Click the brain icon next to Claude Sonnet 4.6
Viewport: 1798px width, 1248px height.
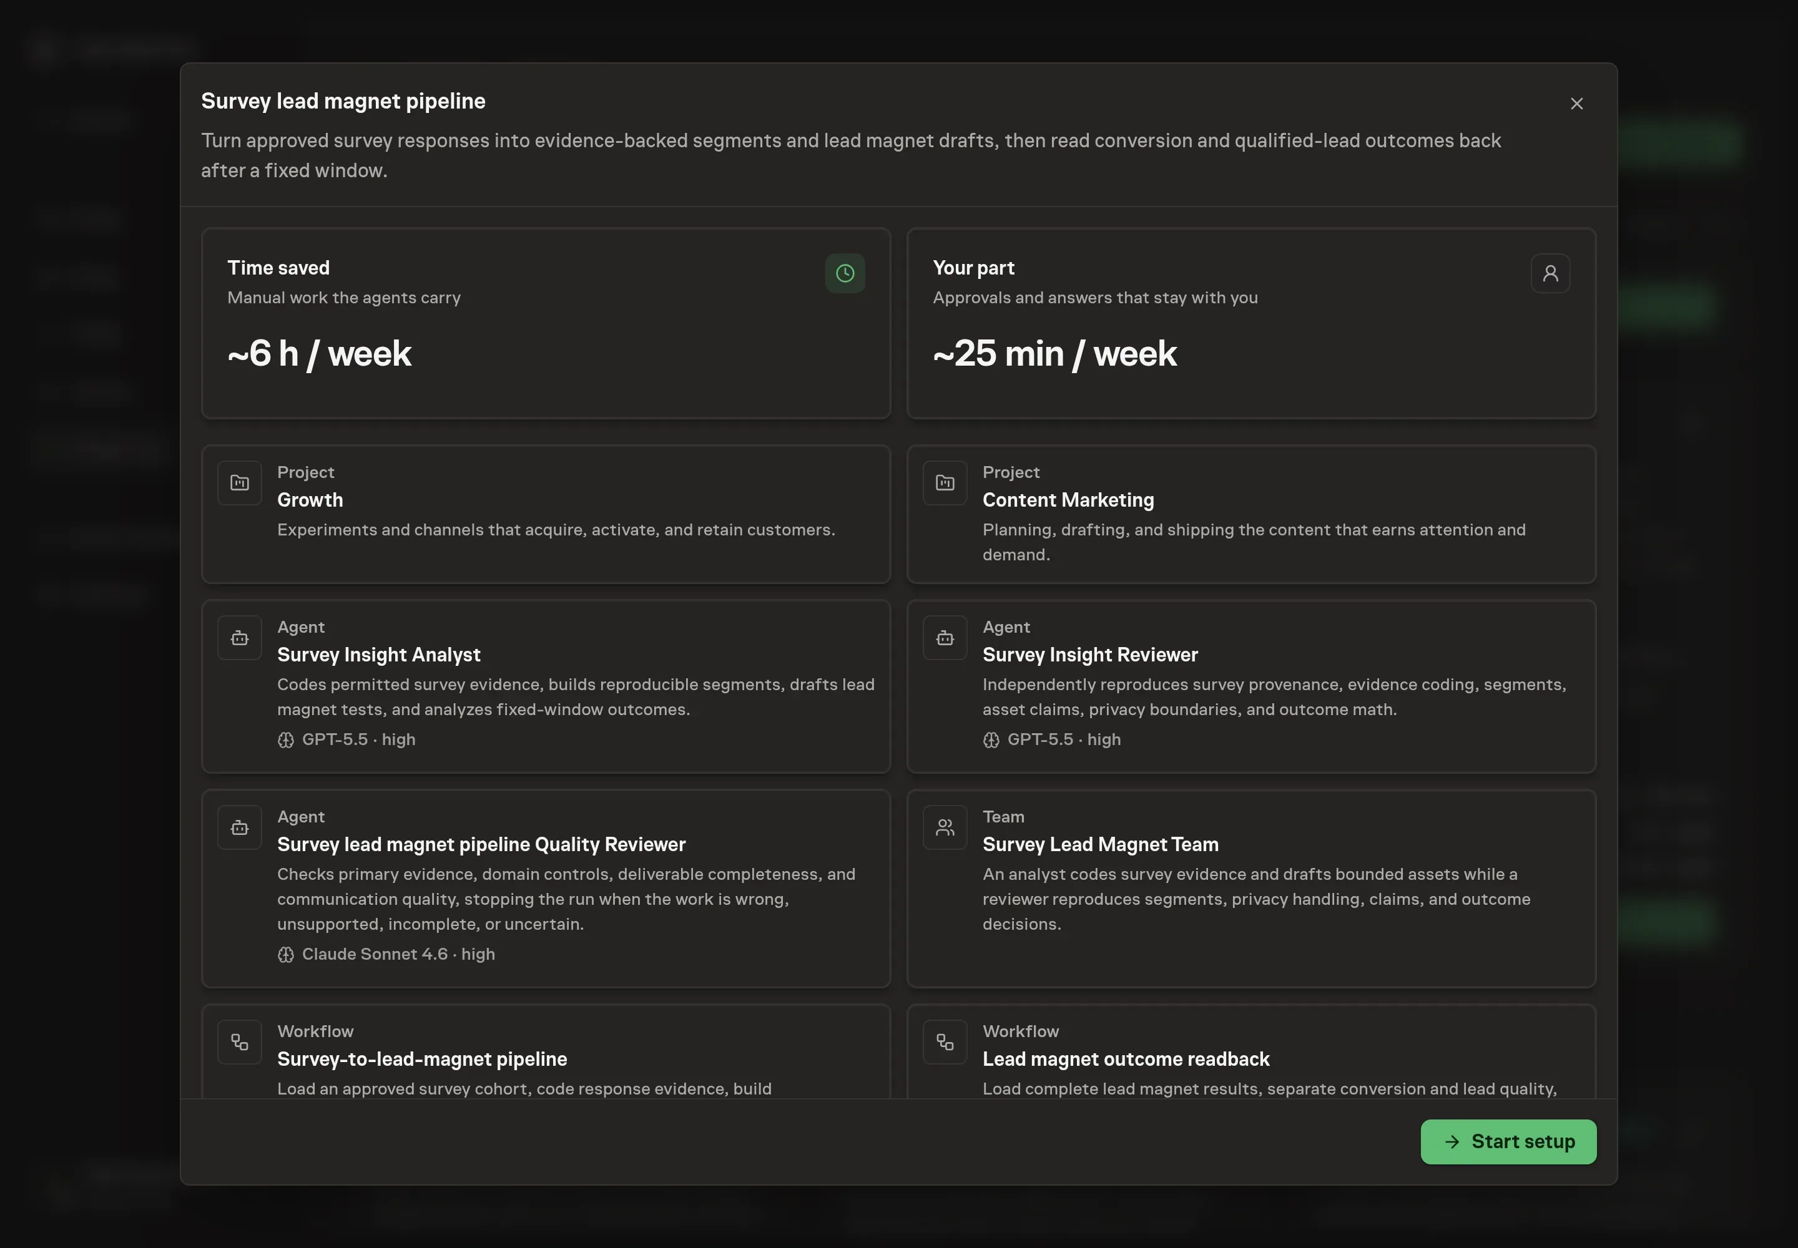click(x=285, y=954)
